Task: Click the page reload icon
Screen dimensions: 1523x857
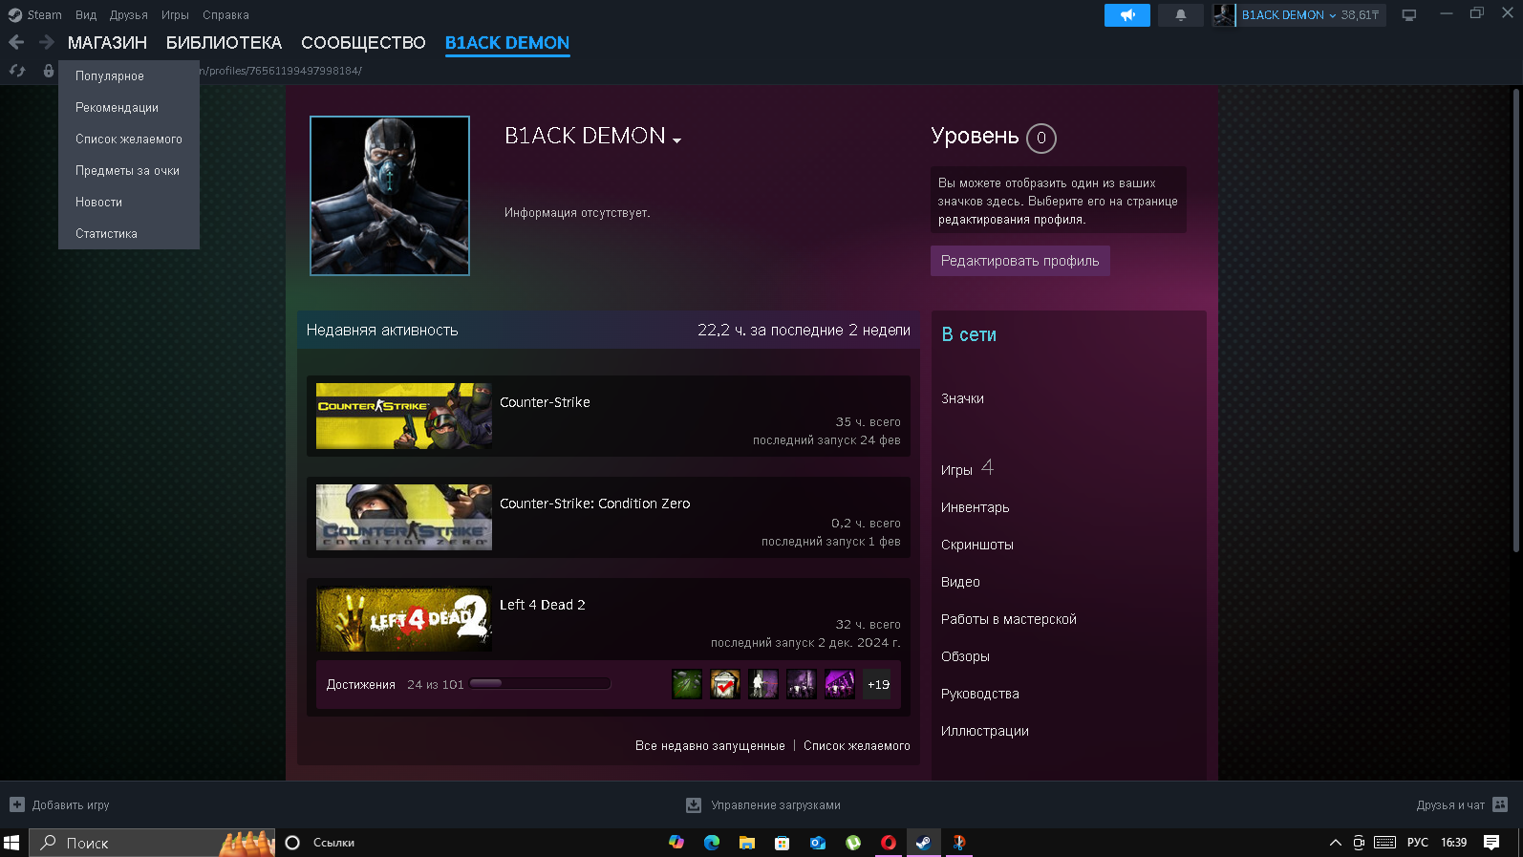Action: [x=17, y=71]
